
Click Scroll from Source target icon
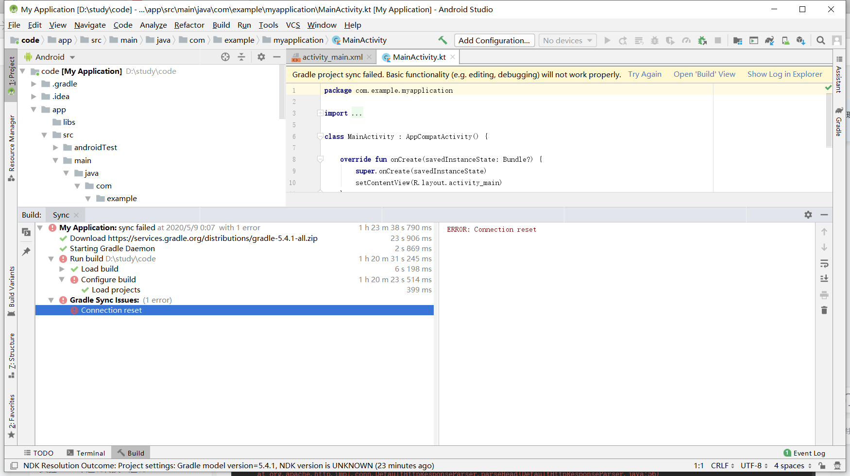[225, 57]
